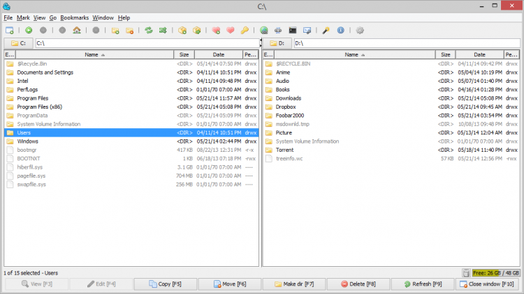Select the Foobar2000 folder

(x=391, y=116)
